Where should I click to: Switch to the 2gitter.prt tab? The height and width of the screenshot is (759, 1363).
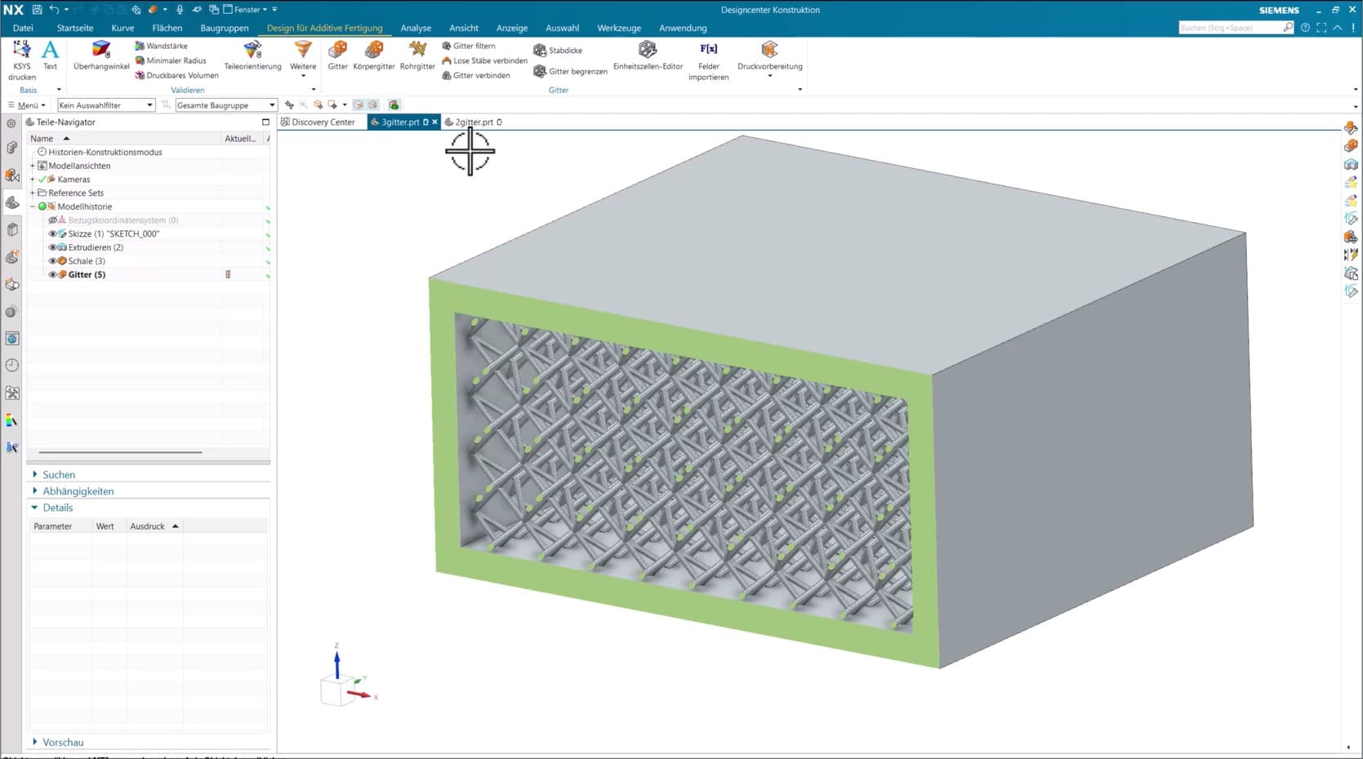(x=474, y=122)
